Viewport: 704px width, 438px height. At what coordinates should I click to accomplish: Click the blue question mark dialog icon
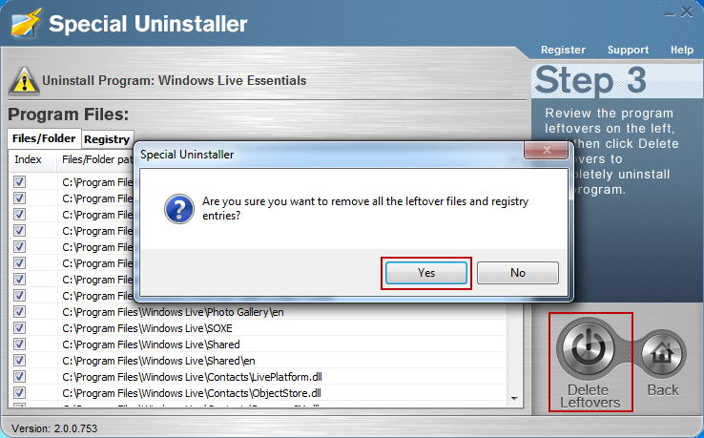(x=179, y=209)
